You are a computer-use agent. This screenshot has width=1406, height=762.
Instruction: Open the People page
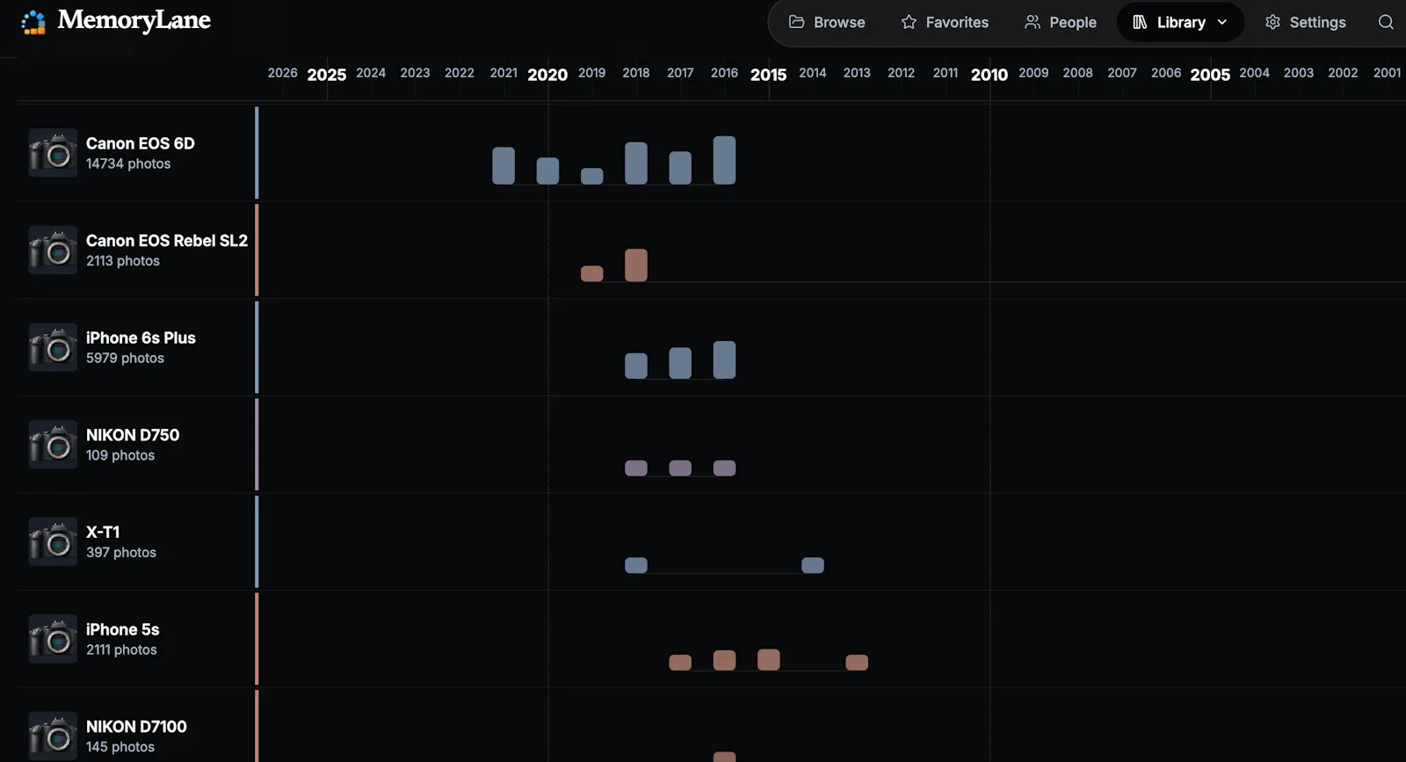click(1061, 22)
